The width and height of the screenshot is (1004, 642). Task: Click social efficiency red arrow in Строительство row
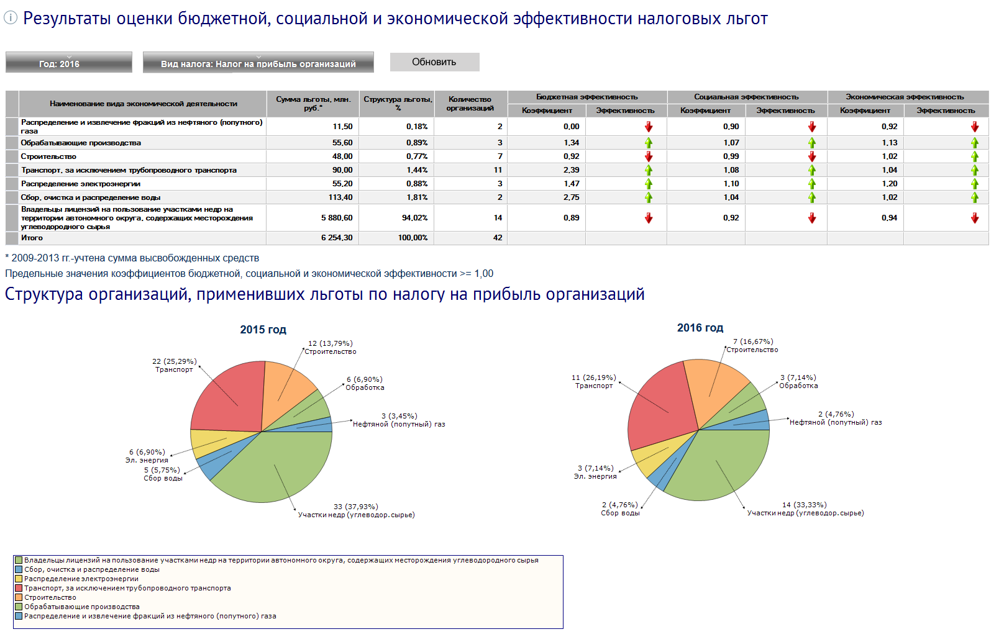coord(811,156)
